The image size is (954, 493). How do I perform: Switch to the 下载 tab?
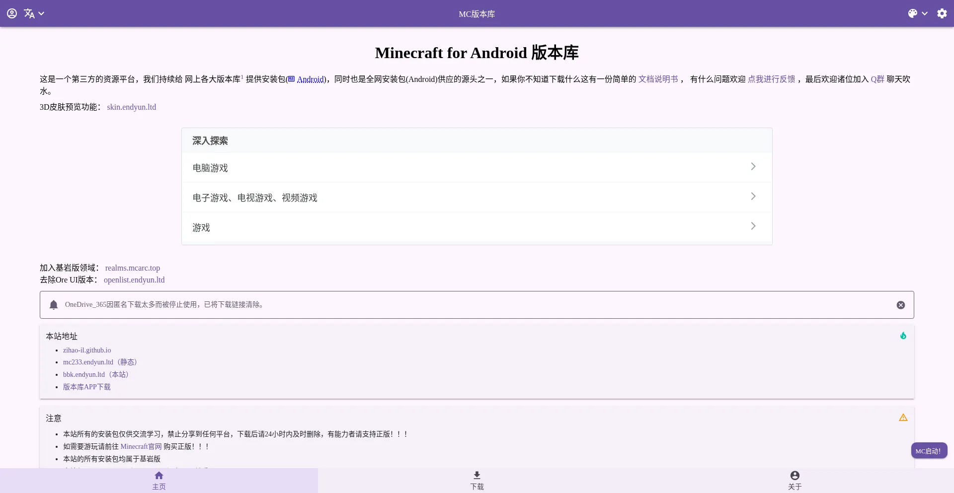point(477,481)
